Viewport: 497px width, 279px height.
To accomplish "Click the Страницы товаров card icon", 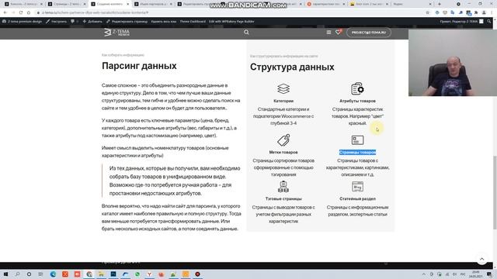I will tap(357, 140).
